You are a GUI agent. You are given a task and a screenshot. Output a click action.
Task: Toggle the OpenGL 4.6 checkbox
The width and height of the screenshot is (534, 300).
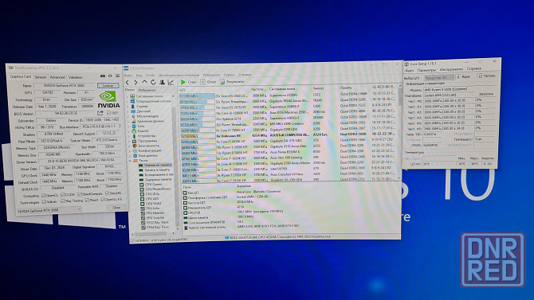pyautogui.click(x=103, y=200)
